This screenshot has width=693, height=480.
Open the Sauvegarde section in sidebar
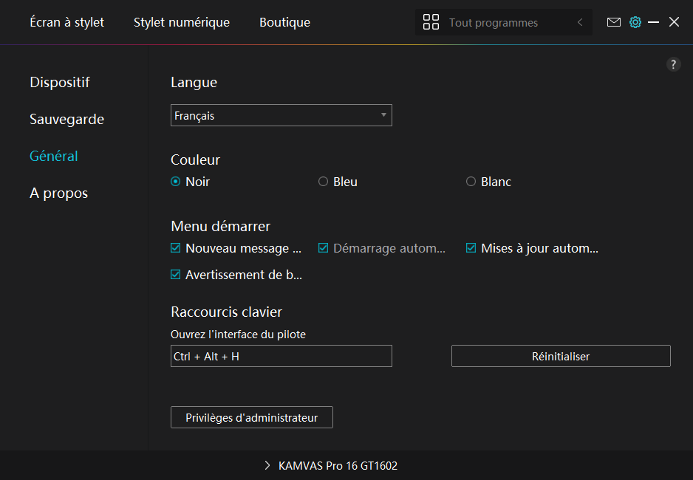(x=66, y=119)
